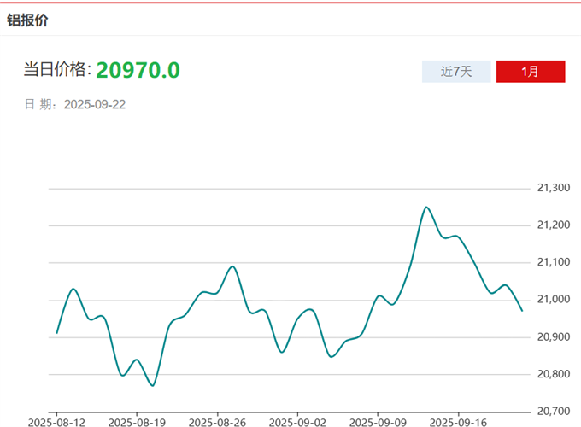The image size is (581, 427).
Task: Select the 2025-08-26 x-axis label
Action: [217, 422]
